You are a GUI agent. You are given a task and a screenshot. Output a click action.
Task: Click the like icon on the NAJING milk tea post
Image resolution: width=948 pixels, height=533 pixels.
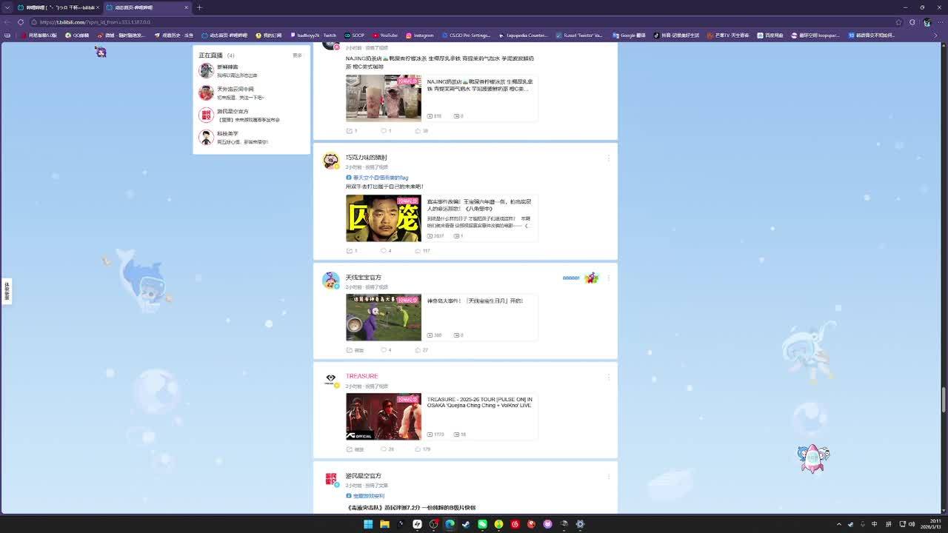[x=419, y=131]
